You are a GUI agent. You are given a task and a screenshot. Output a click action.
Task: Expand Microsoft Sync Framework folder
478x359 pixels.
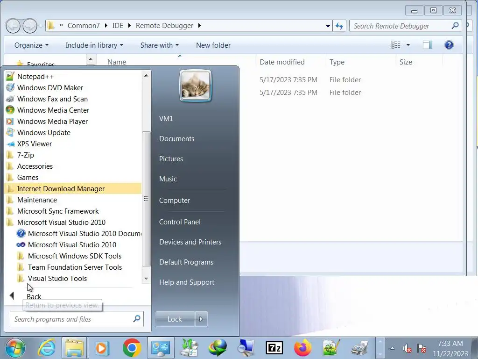click(x=58, y=211)
